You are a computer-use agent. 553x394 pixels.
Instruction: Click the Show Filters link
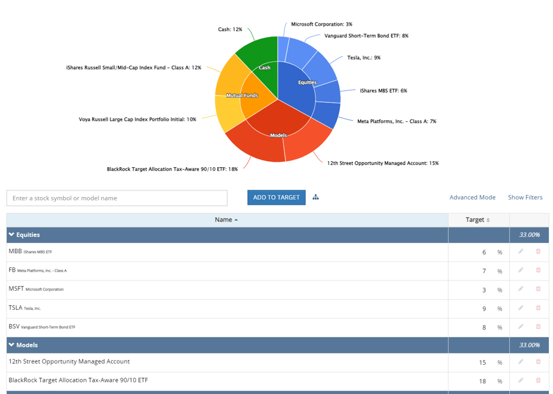point(525,198)
